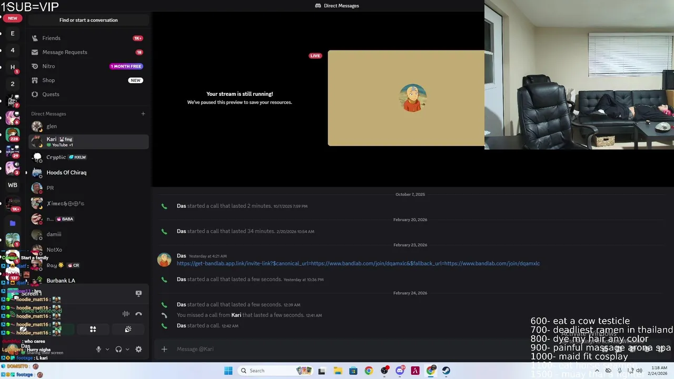Show hidden system tray icons

[597, 371]
